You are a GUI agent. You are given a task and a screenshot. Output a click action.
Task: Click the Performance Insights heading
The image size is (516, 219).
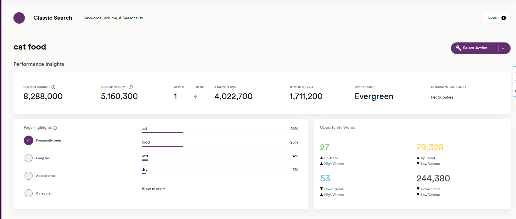[x=39, y=64]
